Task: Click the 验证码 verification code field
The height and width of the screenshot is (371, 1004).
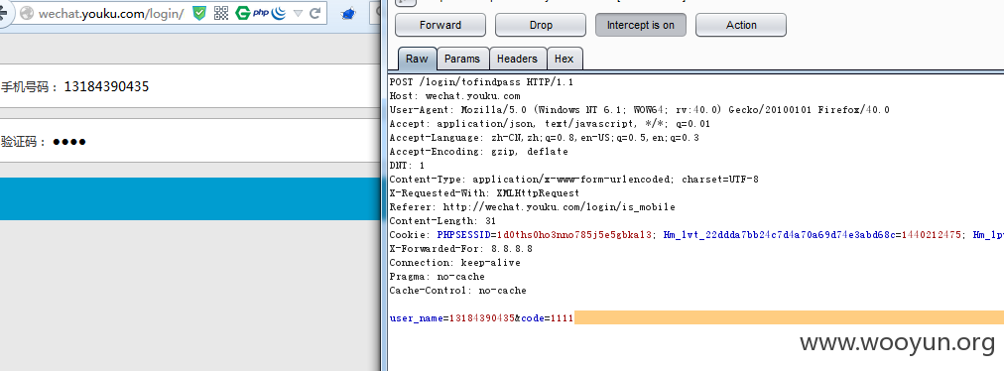Action: click(x=190, y=140)
